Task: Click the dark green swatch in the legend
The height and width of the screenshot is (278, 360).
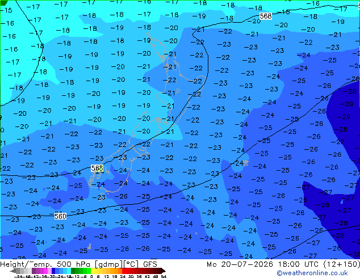Action: [73, 271]
